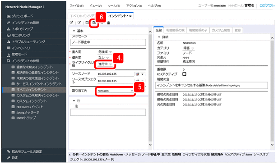Click the trash can Delete icon
This screenshot has height=164, width=278.
point(108,23)
